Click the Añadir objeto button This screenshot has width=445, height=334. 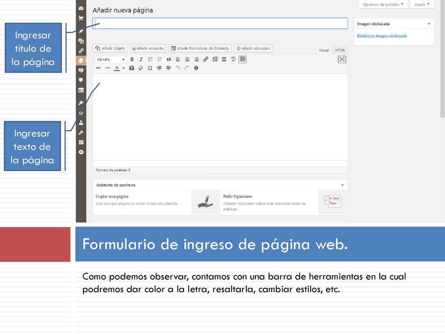coord(110,48)
